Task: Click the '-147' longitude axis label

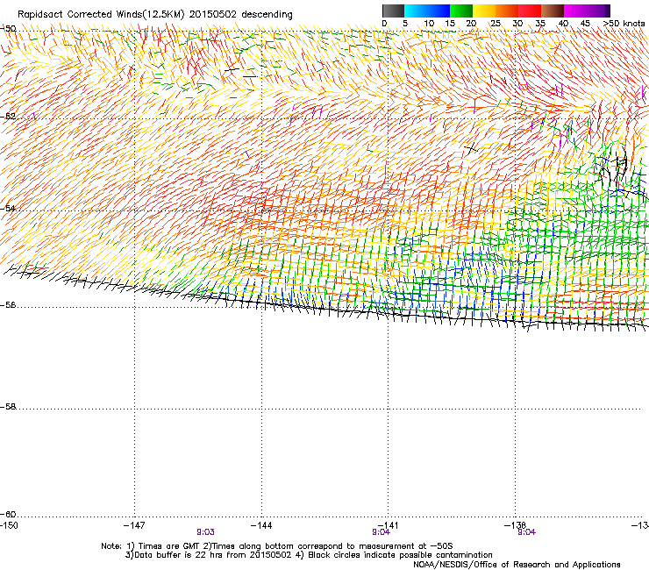Action: [x=134, y=525]
